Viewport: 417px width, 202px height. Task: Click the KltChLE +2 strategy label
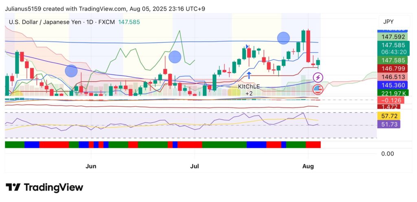tap(249, 90)
